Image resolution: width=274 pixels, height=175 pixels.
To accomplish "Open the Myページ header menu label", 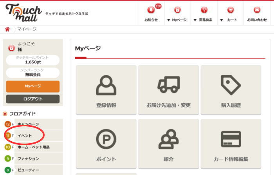I will [x=179, y=20].
